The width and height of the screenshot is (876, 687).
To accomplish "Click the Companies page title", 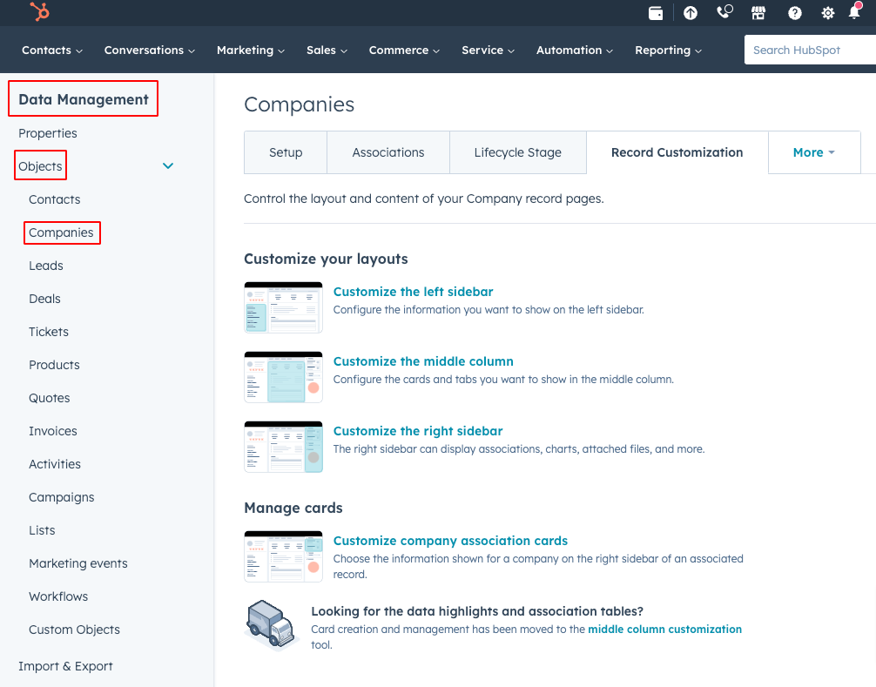I will click(299, 104).
